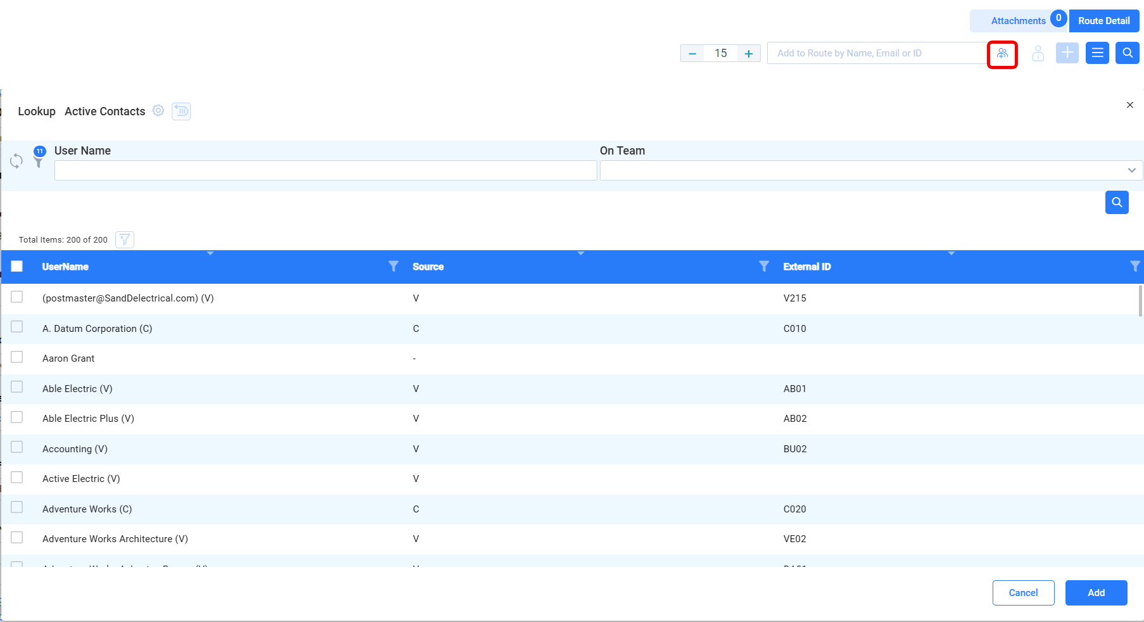Select the Adventure Works (C) checkbox
This screenshot has width=1144, height=622.
click(17, 507)
